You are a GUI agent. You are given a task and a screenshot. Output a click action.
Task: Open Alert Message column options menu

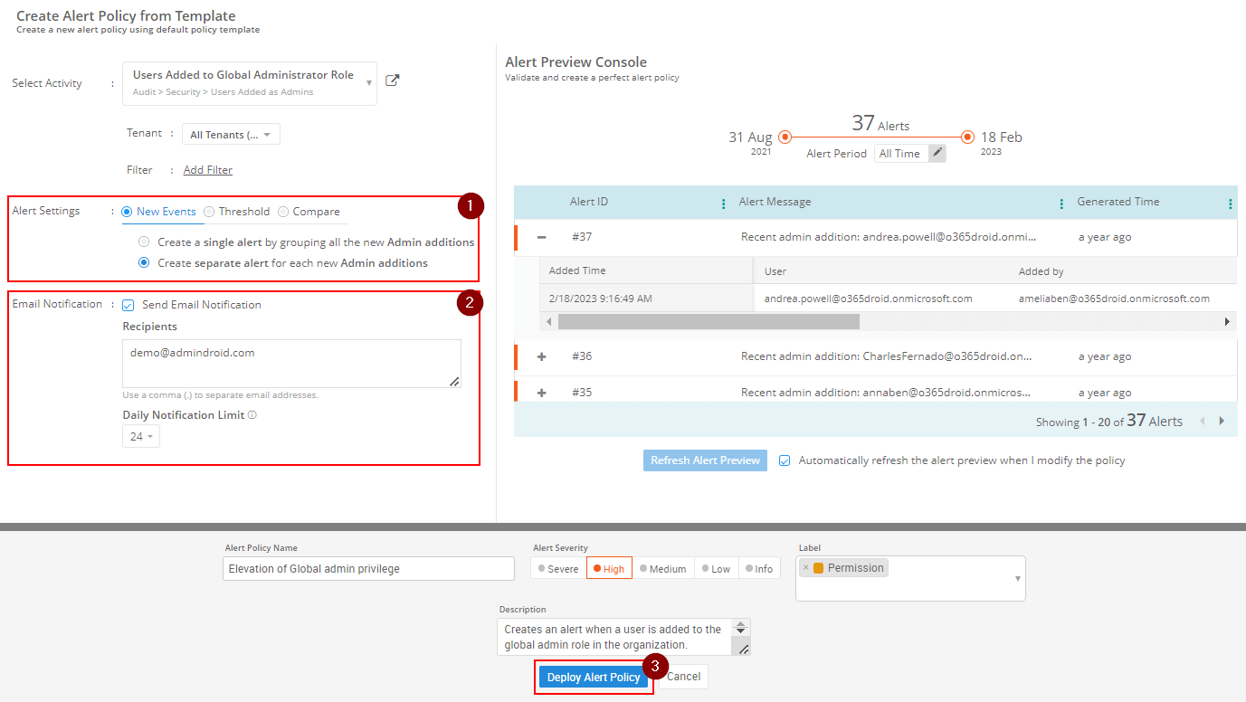pos(1061,204)
